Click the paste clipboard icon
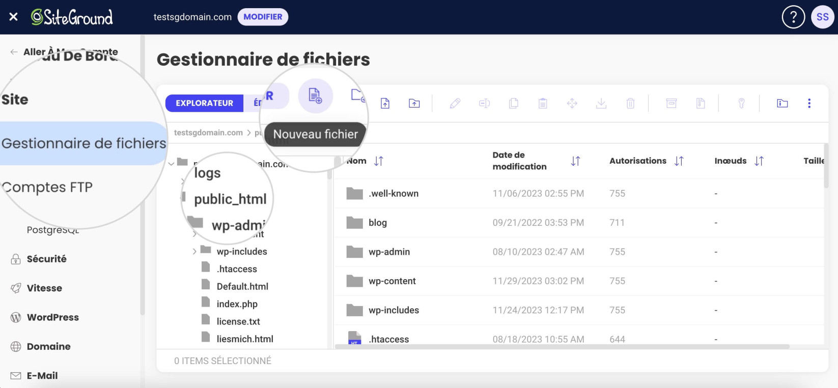Viewport: 838px width, 388px height. (x=543, y=103)
